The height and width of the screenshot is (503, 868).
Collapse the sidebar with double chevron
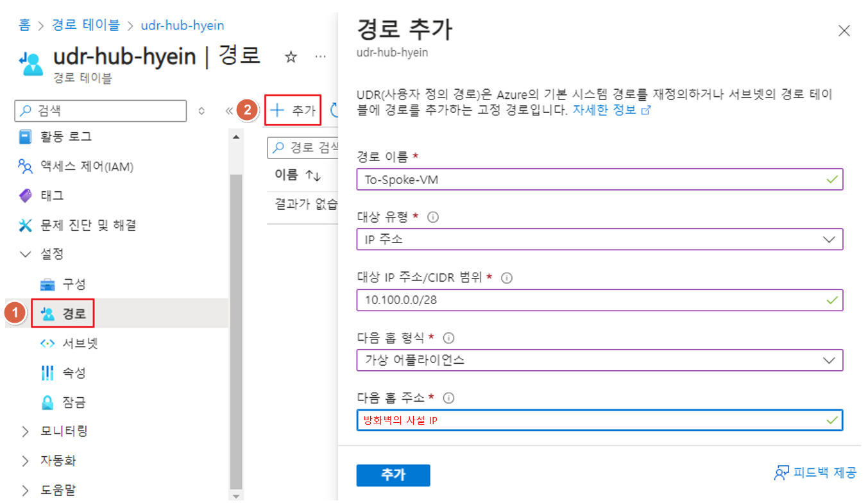click(x=229, y=110)
